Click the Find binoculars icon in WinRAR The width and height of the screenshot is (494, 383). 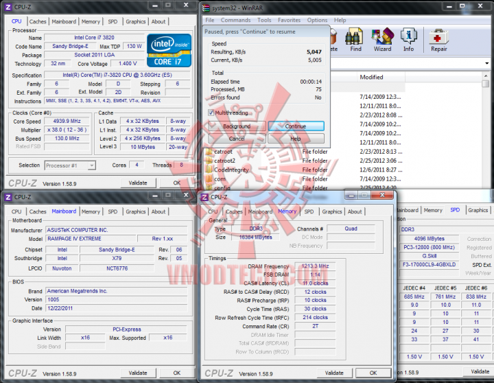[x=355, y=36]
